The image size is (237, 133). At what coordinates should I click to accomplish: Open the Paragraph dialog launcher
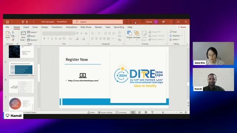[x=123, y=44]
